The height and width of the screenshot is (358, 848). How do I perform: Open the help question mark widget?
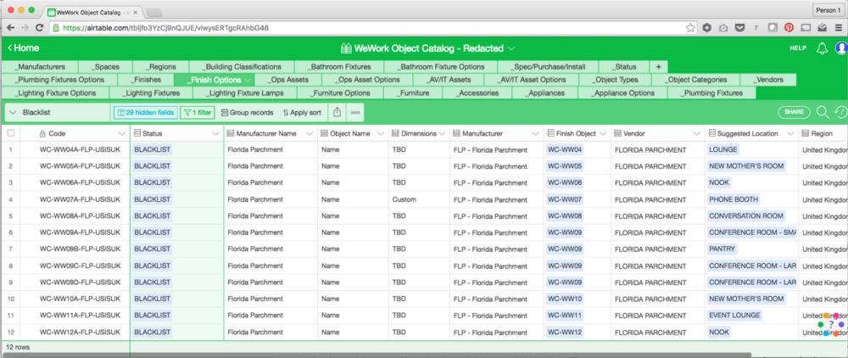point(831,325)
